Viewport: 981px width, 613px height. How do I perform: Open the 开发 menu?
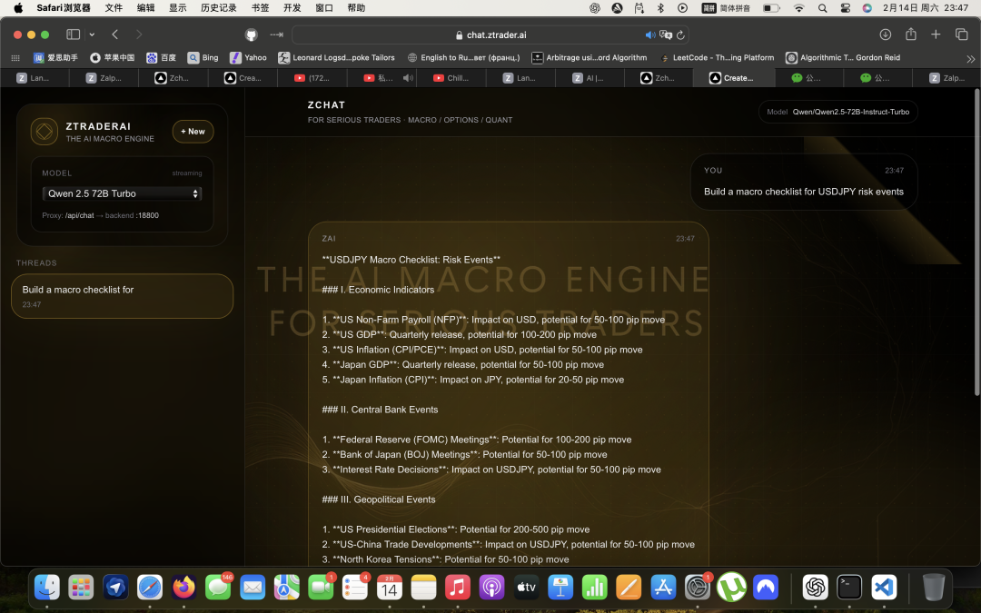coord(292,7)
